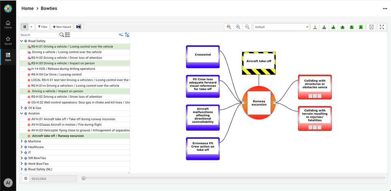Expand the Oil & Gas tree group

point(22,108)
